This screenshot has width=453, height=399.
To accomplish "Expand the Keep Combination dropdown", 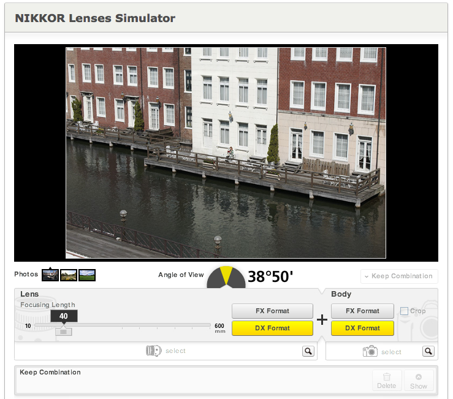I will 399,276.
